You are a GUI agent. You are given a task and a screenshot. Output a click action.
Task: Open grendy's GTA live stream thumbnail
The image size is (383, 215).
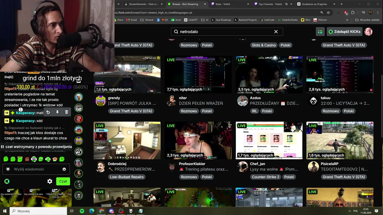pos(127,75)
